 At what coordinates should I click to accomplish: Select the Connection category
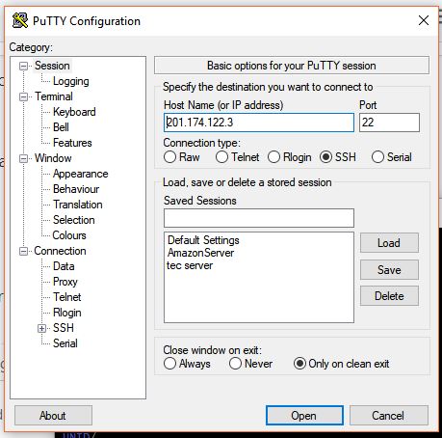pyautogui.click(x=60, y=251)
